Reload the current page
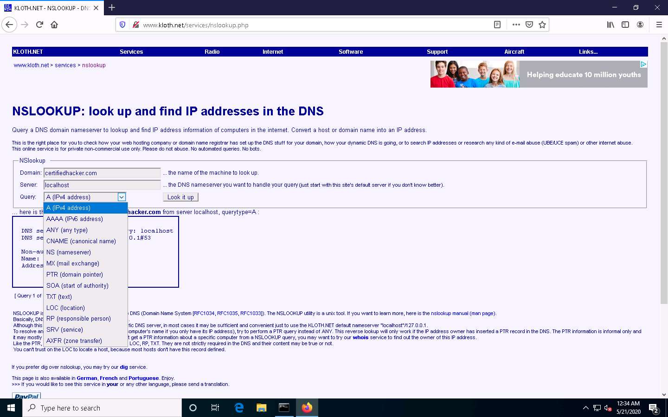Screen dimensions: 668x417 pyautogui.click(x=39, y=25)
